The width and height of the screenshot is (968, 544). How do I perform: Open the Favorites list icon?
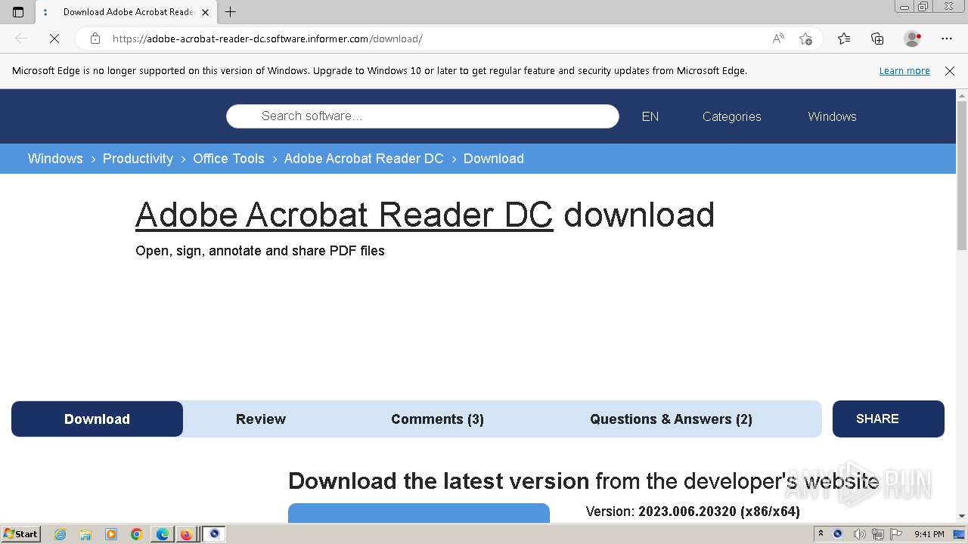[x=844, y=39]
